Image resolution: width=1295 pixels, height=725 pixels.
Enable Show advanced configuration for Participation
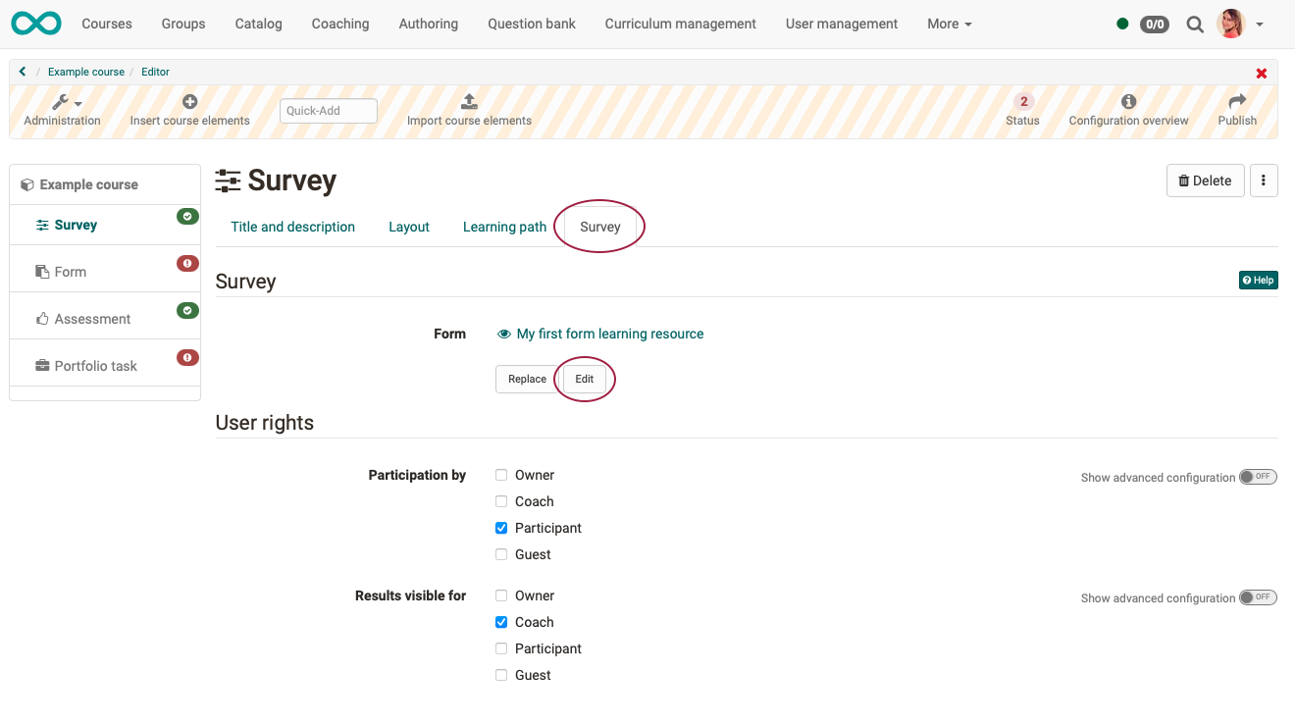point(1258,476)
